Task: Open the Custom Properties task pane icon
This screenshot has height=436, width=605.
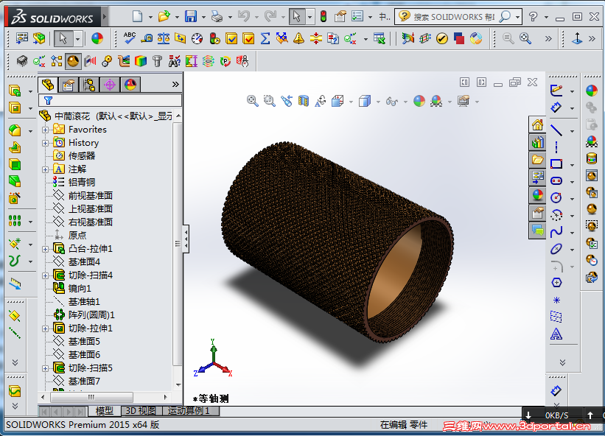Action: click(x=537, y=212)
